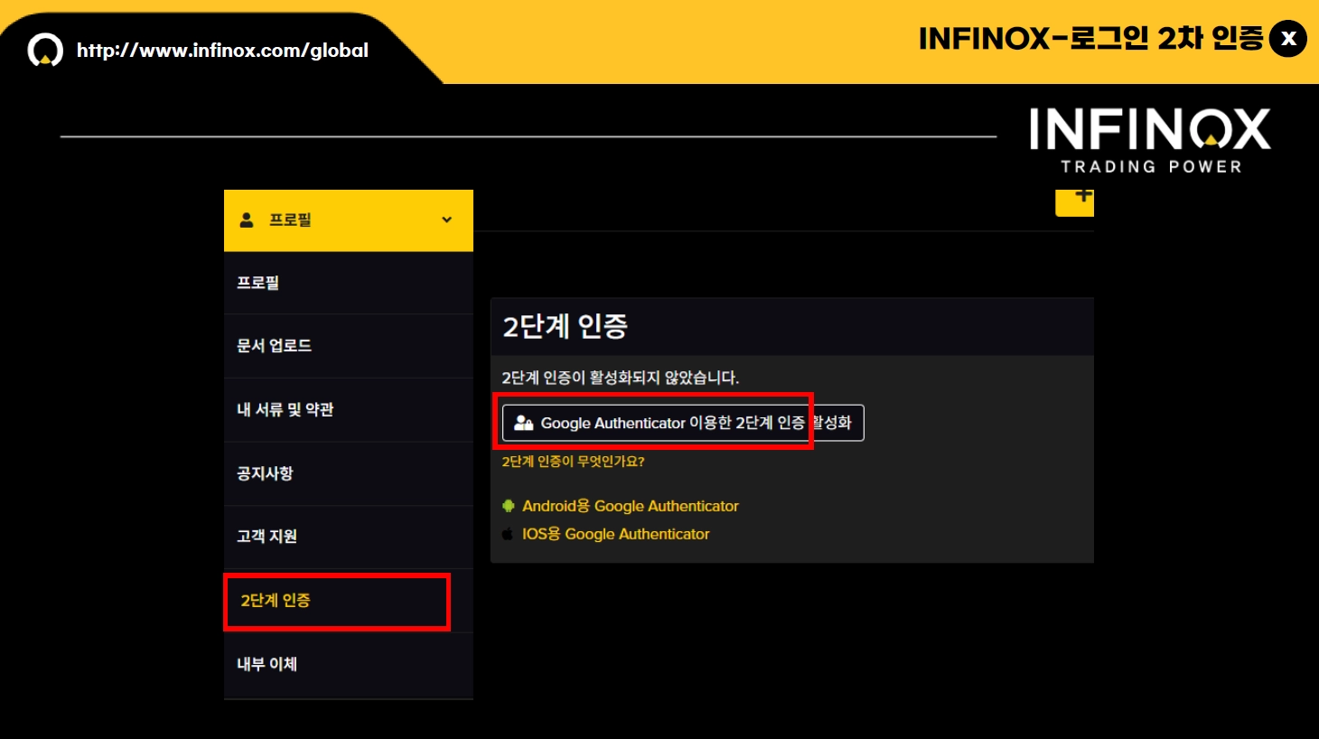Screen dimensions: 1319x739
Task: Click the Android robot icon
Action: pyautogui.click(x=509, y=506)
